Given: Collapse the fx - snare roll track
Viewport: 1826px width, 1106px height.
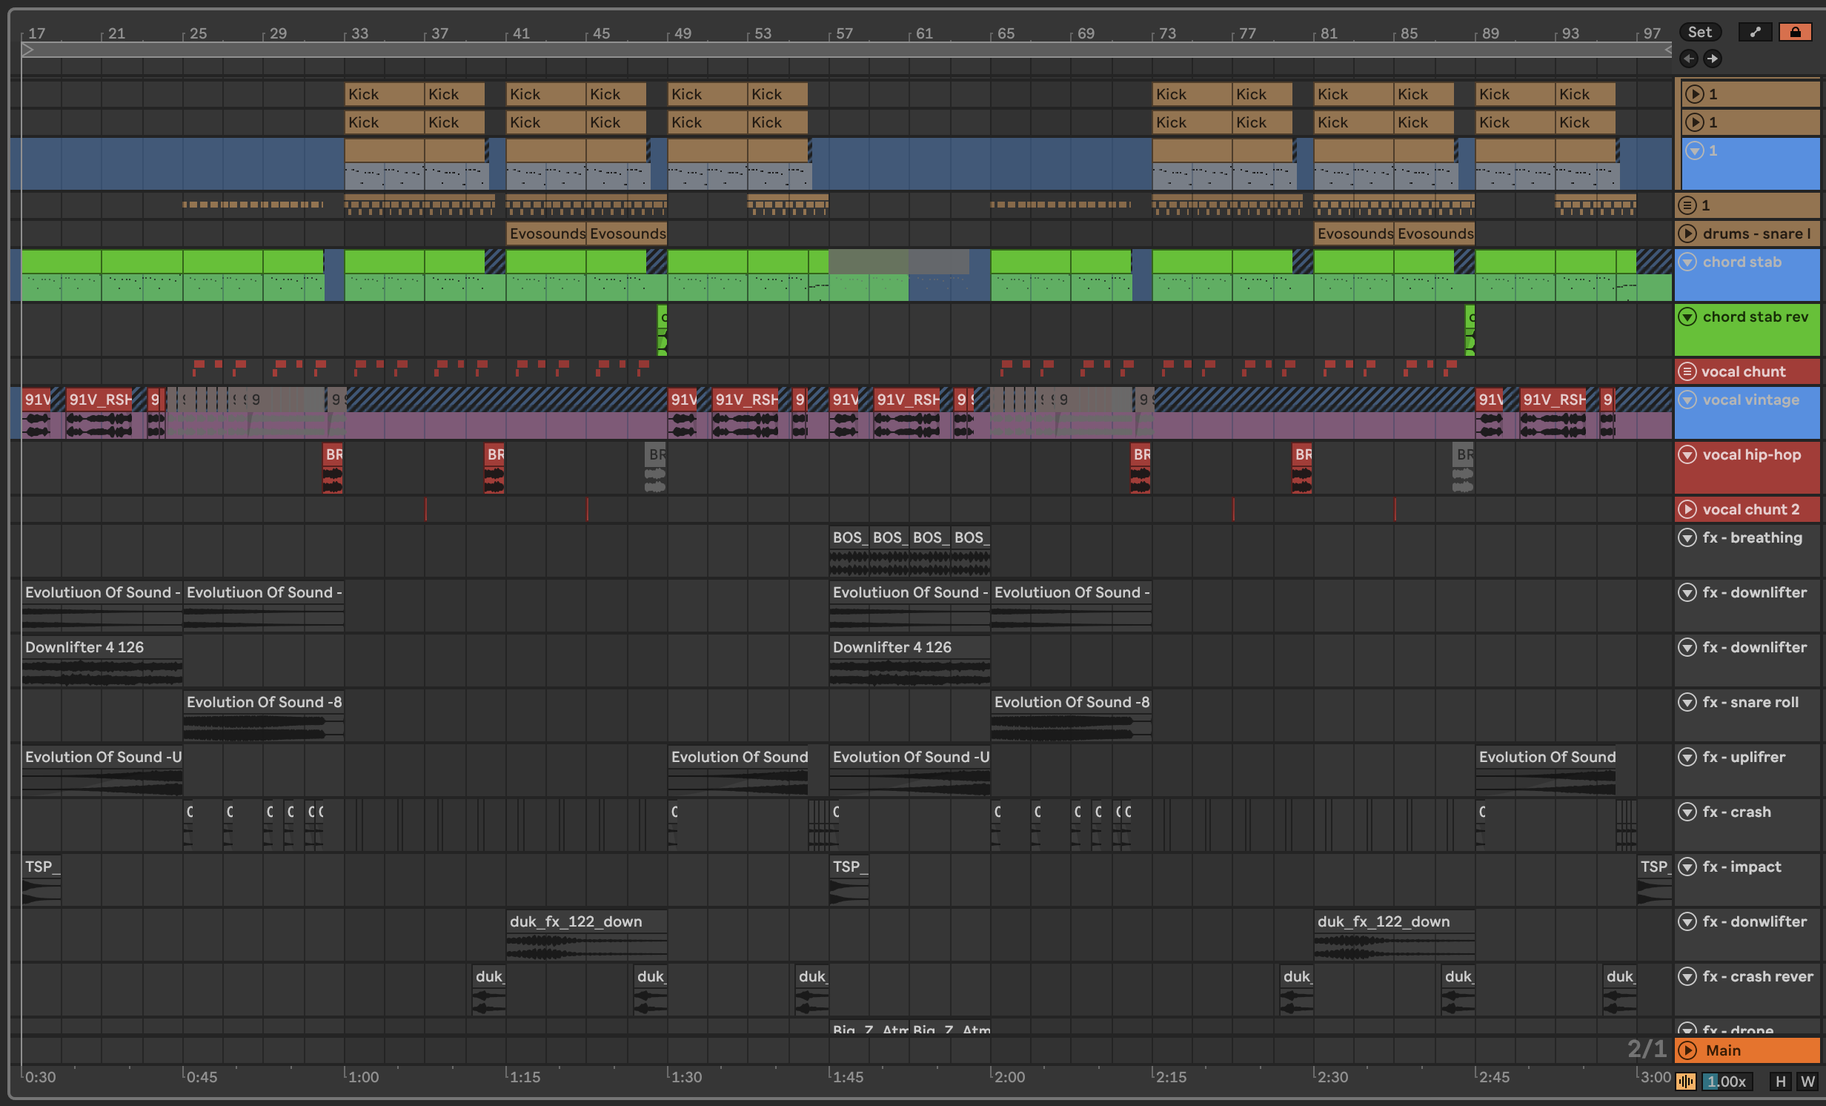Looking at the screenshot, I should click(1687, 702).
